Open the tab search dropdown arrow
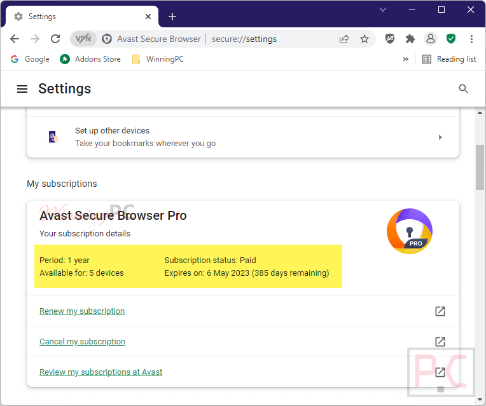This screenshot has width=486, height=406. click(x=383, y=10)
